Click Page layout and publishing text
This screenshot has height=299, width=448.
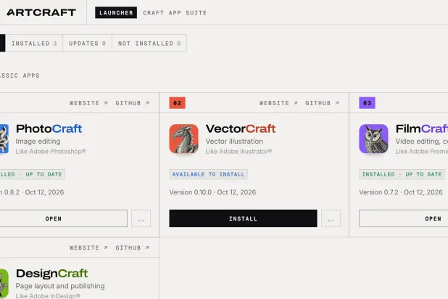(x=60, y=286)
